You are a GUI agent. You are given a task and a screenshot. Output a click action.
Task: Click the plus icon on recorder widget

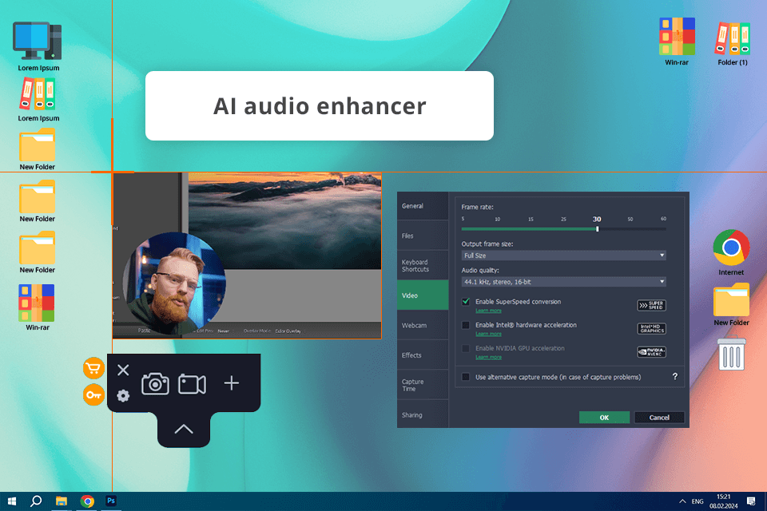coord(232,383)
